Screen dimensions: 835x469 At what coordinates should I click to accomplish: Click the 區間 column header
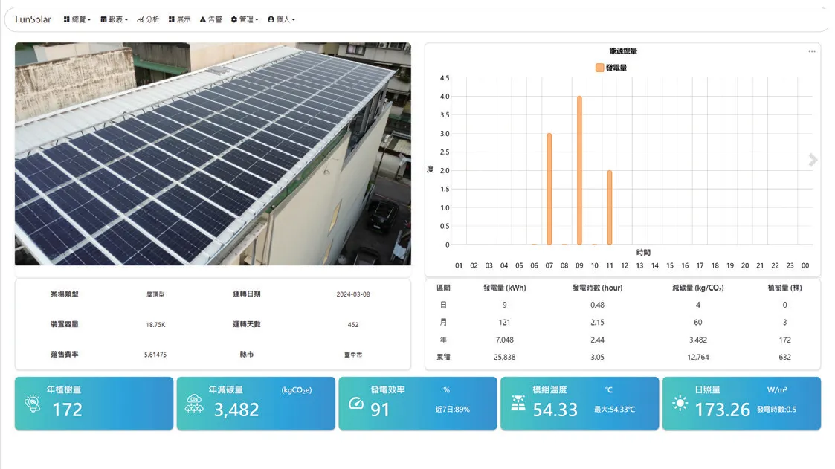coord(443,288)
